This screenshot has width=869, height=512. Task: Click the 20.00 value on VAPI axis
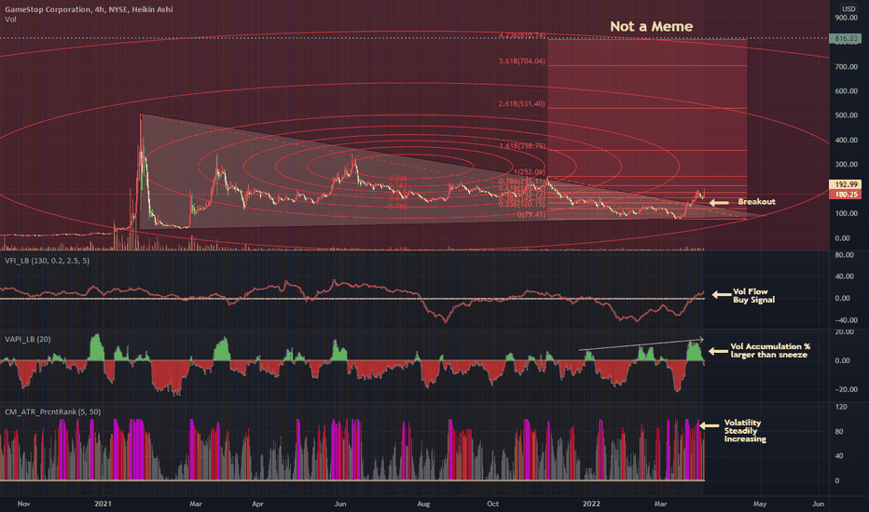[x=844, y=331]
